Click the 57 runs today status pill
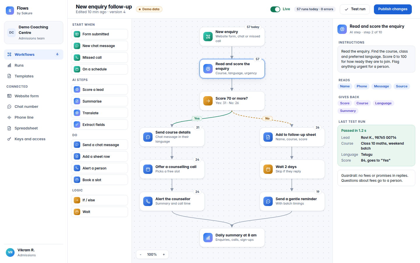This screenshot has width=420, height=263. pos(315,9)
